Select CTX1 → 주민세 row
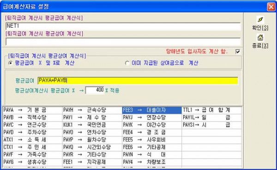Screen dimensions: 277x170 (32, 147)
